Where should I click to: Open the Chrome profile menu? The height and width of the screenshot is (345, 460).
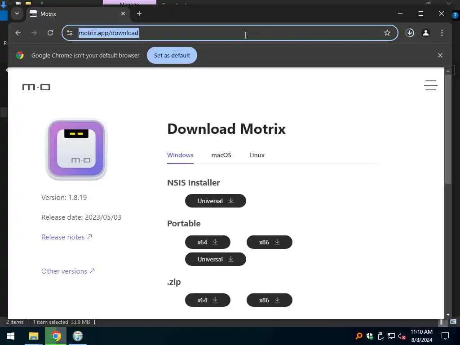(x=426, y=33)
